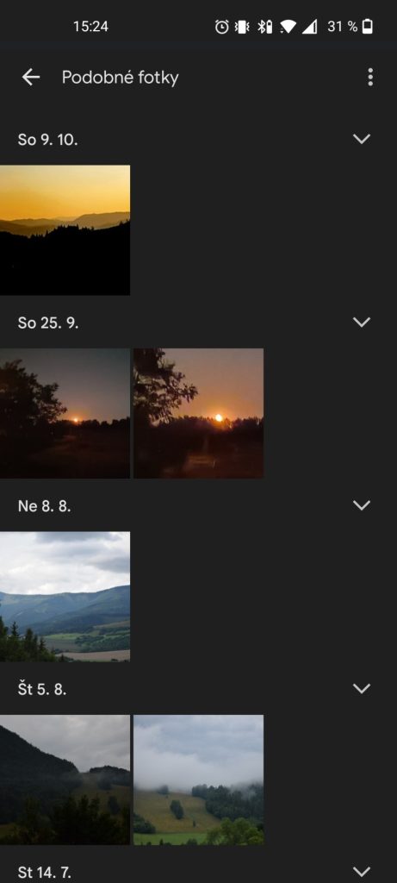Tap the Podobné fotky title
Viewport: 397px width, 883px height.
pos(121,77)
